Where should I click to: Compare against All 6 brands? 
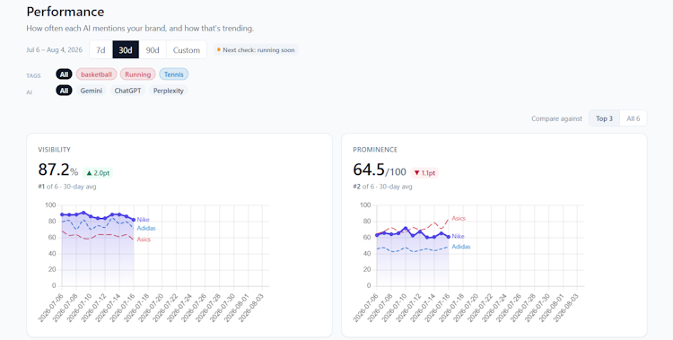tap(634, 118)
